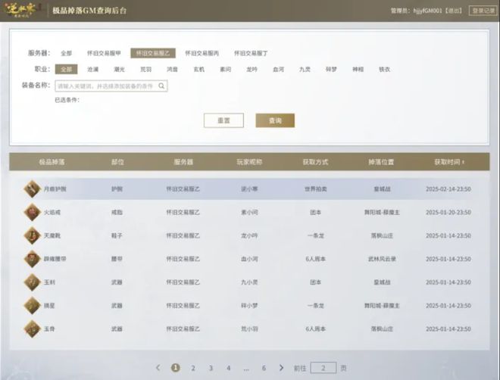Filter by profession 铁衣
The image size is (500, 380).
(x=384, y=69)
